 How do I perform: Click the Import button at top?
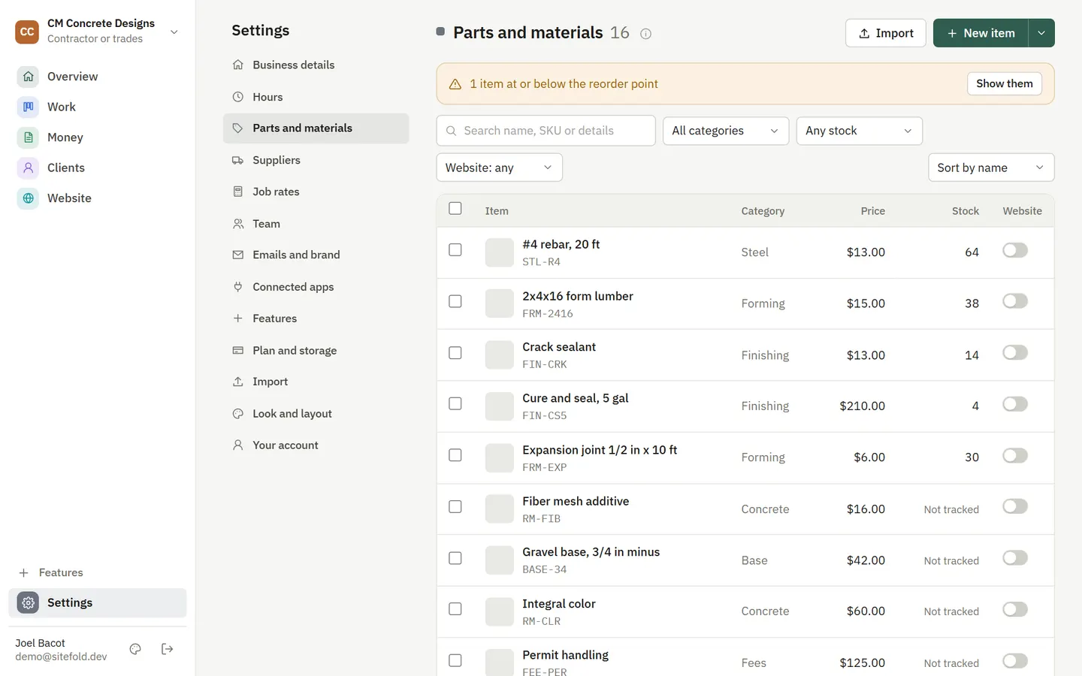coord(886,33)
